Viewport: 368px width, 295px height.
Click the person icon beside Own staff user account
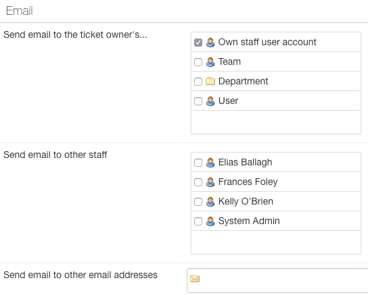click(x=210, y=43)
